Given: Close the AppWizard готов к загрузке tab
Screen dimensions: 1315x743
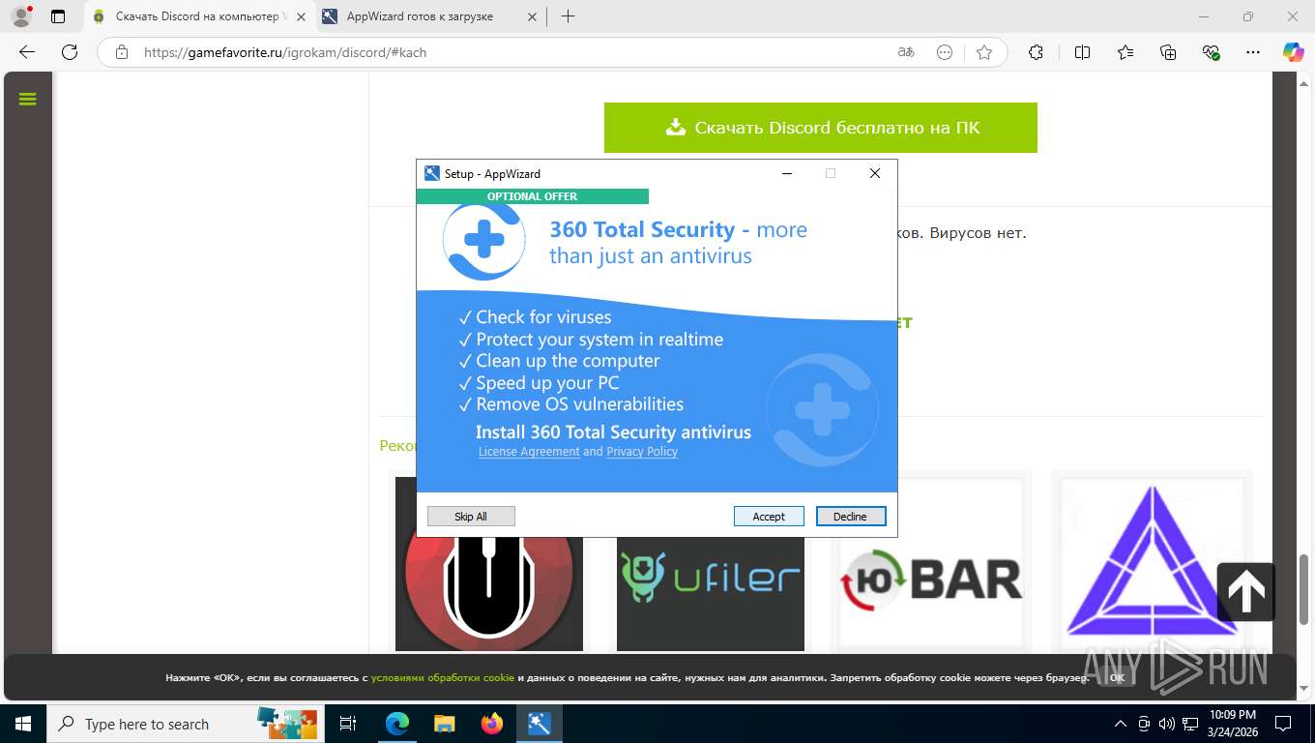Looking at the screenshot, I should click(531, 16).
